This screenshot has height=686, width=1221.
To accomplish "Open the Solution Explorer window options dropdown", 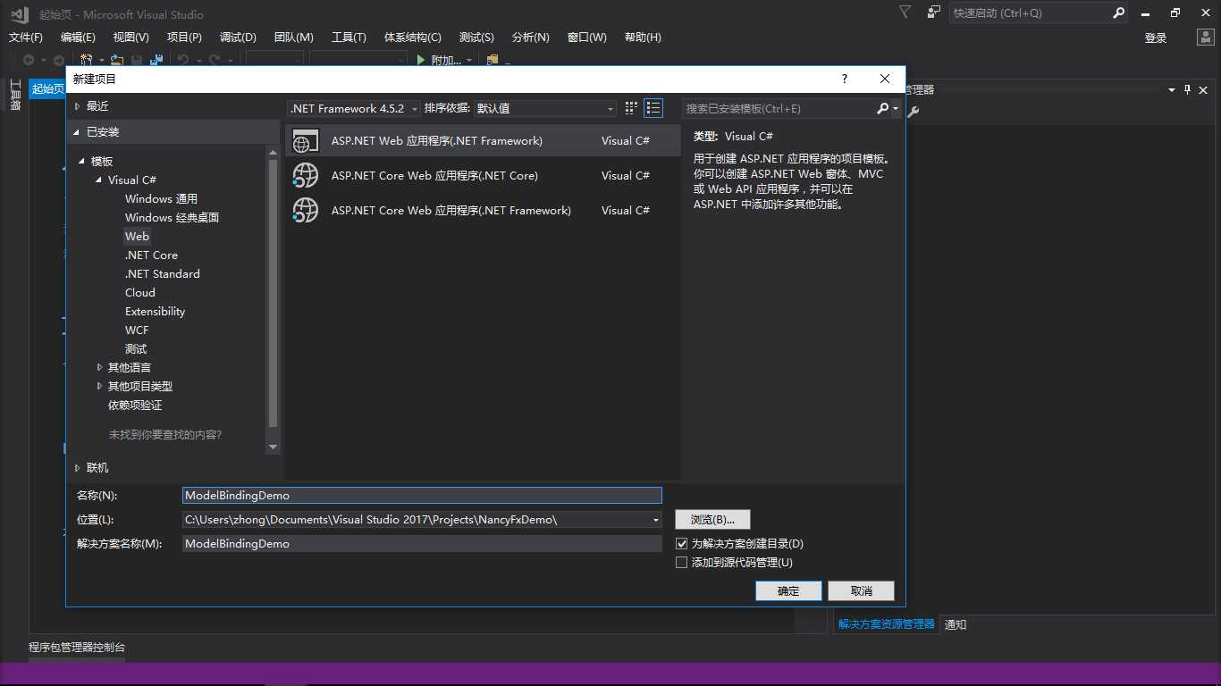I will point(1172,89).
